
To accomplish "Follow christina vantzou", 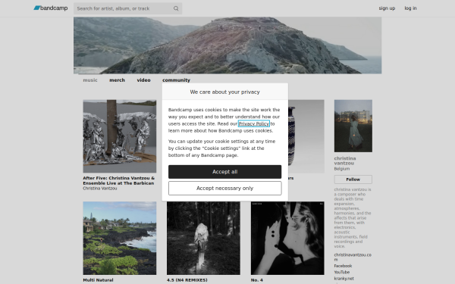I will point(353,179).
